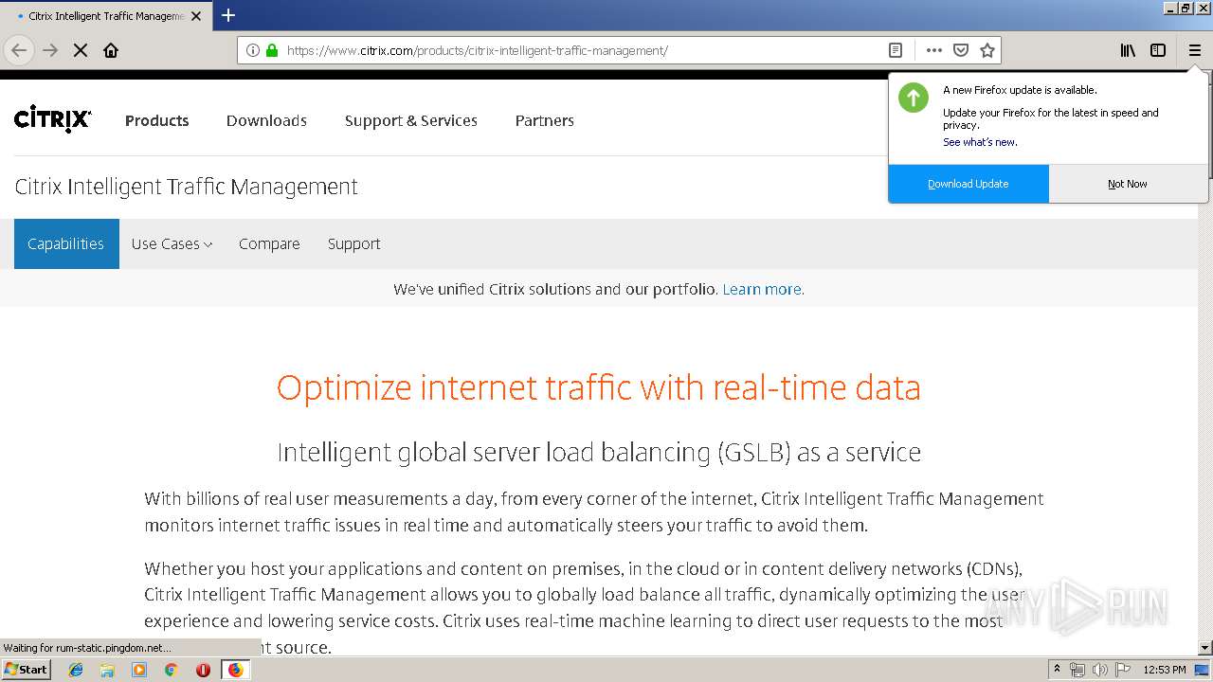Expand the Use Cases dropdown

(x=172, y=243)
